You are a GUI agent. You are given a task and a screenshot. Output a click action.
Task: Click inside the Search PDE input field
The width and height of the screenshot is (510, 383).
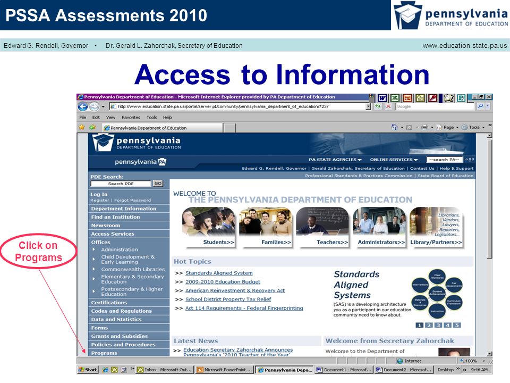[x=121, y=184]
